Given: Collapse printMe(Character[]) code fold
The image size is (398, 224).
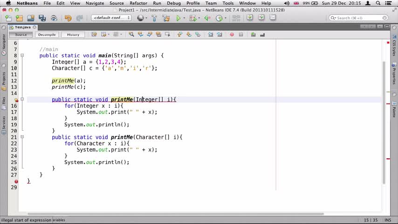Looking at the screenshot, I should [22, 137].
